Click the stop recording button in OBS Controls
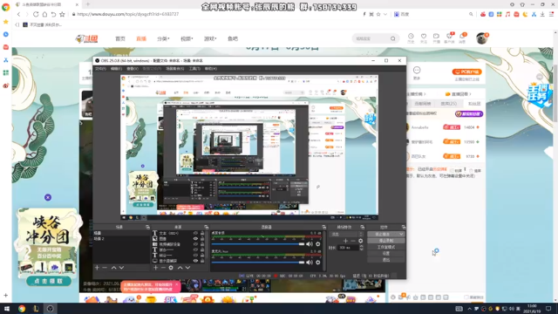This screenshot has width=558, height=314. [x=385, y=241]
